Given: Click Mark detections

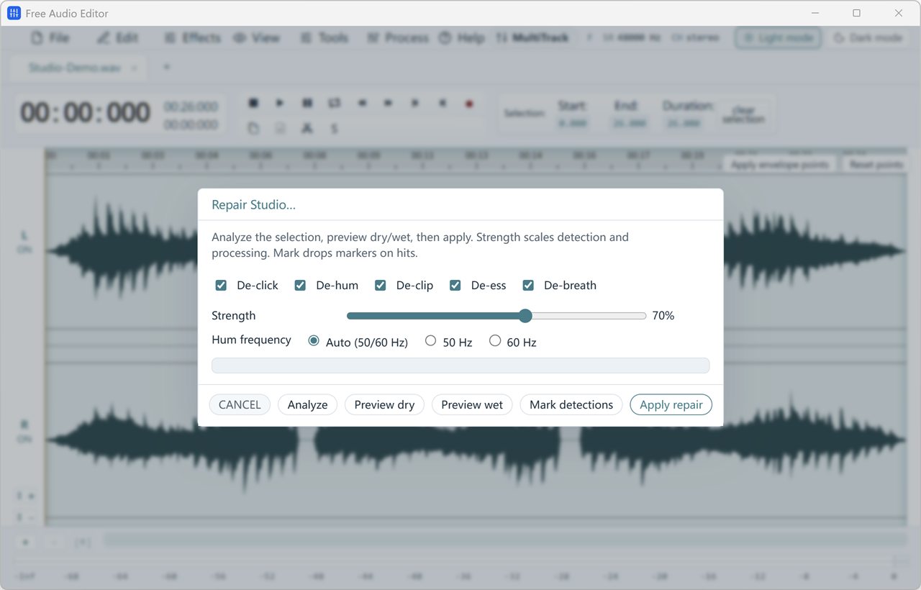Looking at the screenshot, I should (571, 404).
